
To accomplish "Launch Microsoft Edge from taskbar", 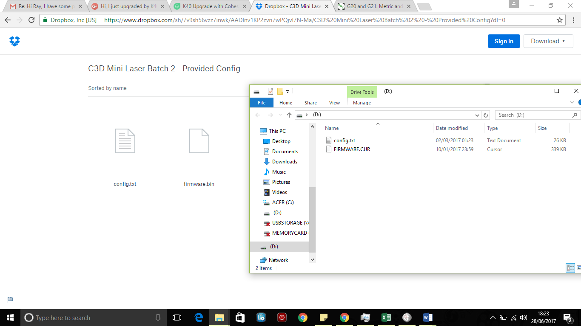I will click(199, 318).
